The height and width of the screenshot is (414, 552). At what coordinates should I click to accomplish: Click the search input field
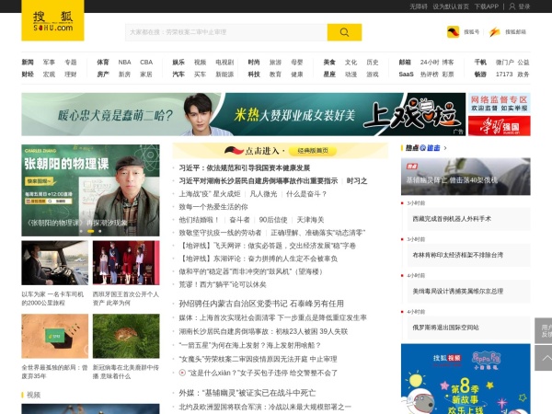point(225,32)
